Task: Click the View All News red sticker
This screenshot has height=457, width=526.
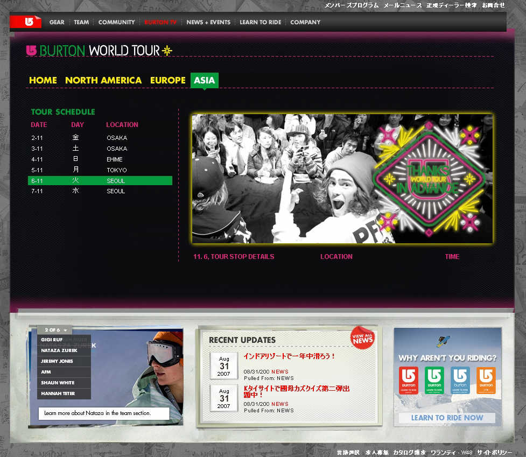Action: [x=362, y=338]
